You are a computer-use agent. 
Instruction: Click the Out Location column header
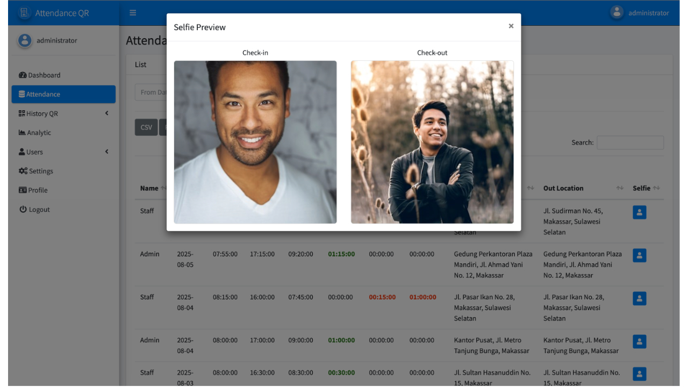click(563, 188)
